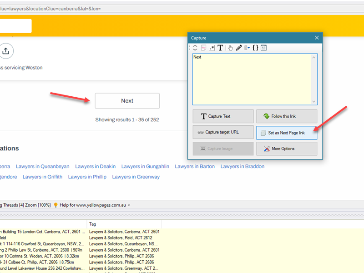This screenshot has width=364, height=273.
Task: Click the Next pagination button
Action: point(127,101)
